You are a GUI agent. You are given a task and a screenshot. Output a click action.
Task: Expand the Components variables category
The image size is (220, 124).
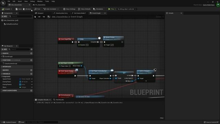click(x=1, y=76)
